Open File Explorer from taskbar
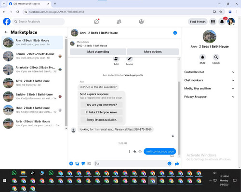Viewport: 241px width, 192px height. pyautogui.click(x=23, y=173)
